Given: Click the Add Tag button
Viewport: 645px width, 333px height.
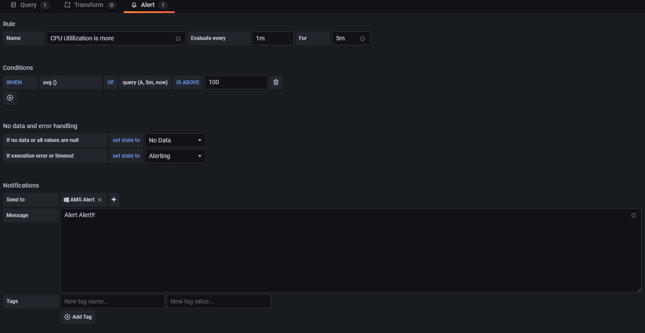Looking at the screenshot, I should tap(78, 317).
